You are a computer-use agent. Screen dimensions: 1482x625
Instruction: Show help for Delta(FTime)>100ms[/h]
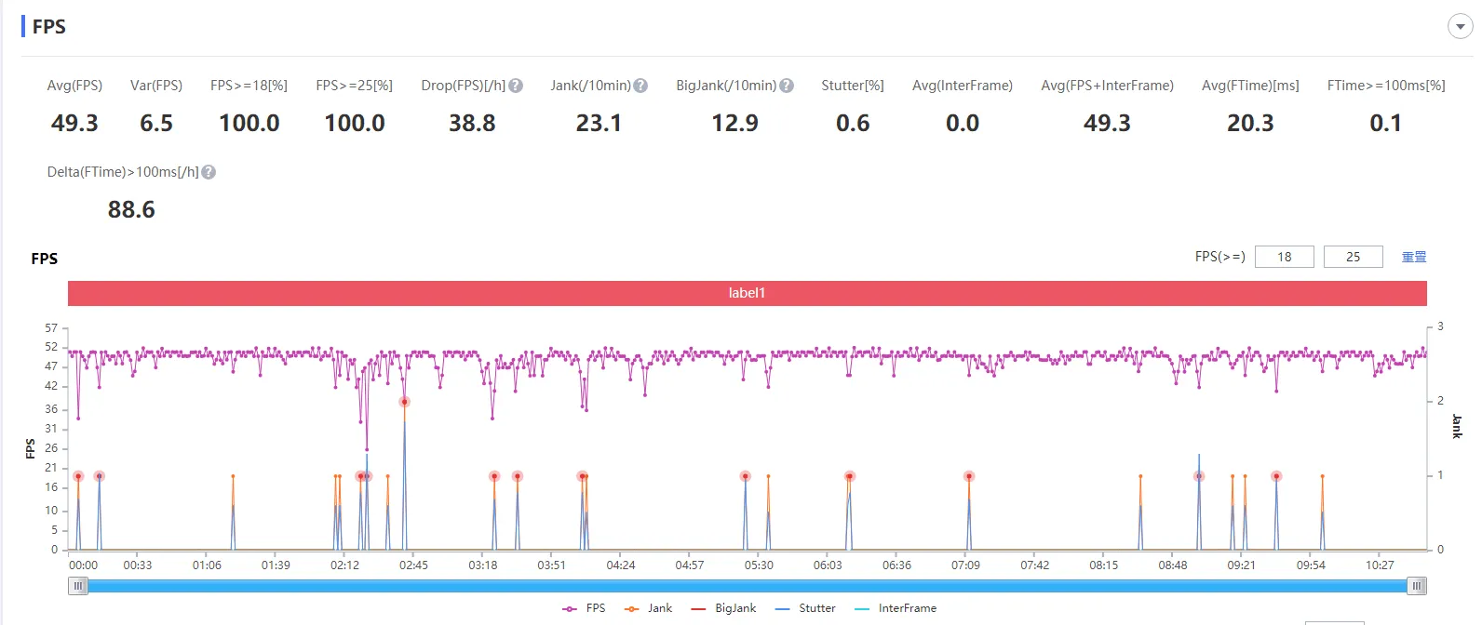209,172
